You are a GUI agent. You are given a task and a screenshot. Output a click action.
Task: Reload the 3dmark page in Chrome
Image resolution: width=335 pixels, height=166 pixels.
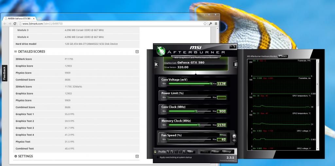pyautogui.click(x=15, y=24)
